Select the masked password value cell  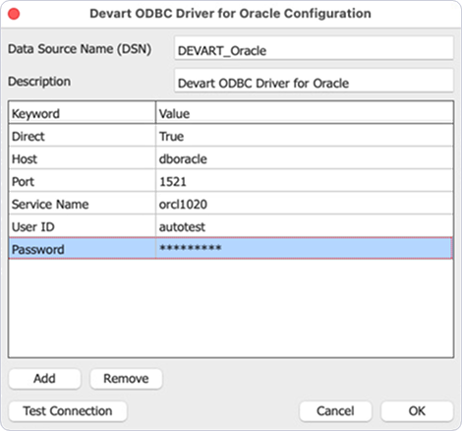pyautogui.click(x=305, y=248)
